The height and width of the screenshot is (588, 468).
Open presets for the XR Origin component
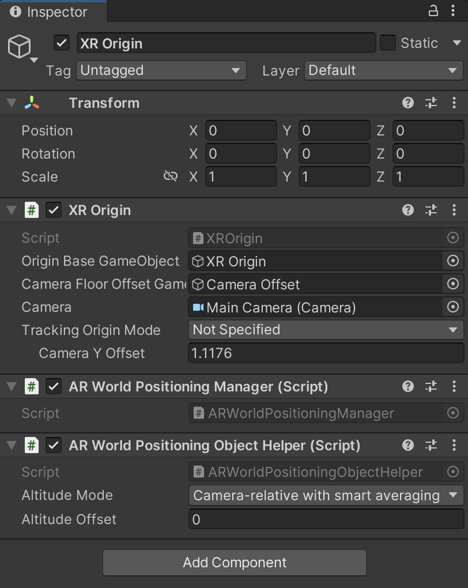click(431, 210)
